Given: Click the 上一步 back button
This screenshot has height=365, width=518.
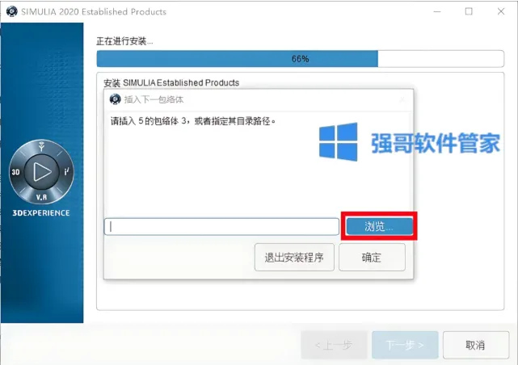Looking at the screenshot, I should [334, 345].
